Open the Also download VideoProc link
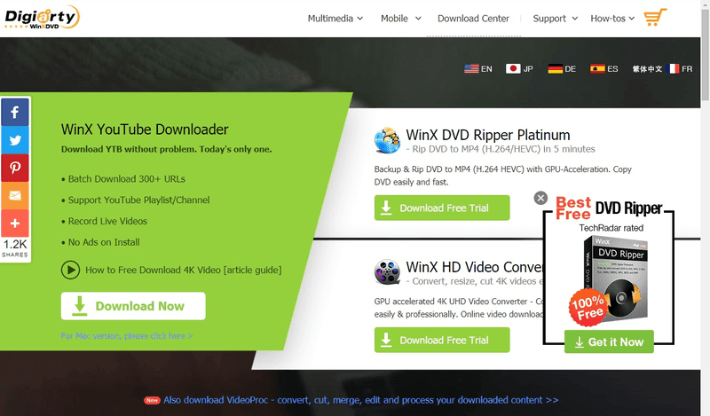 click(361, 400)
